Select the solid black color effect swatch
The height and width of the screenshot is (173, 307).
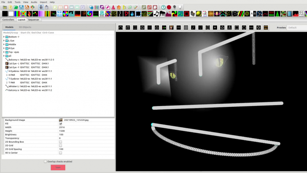pos(5,14)
